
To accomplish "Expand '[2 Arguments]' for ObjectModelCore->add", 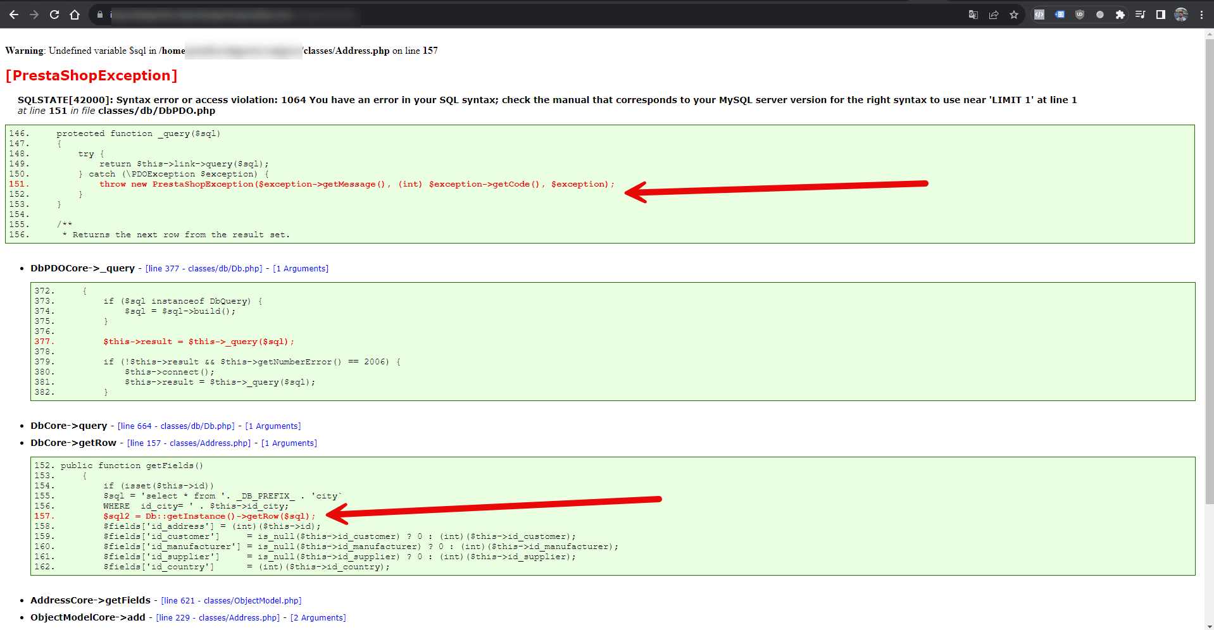I will 318,618.
